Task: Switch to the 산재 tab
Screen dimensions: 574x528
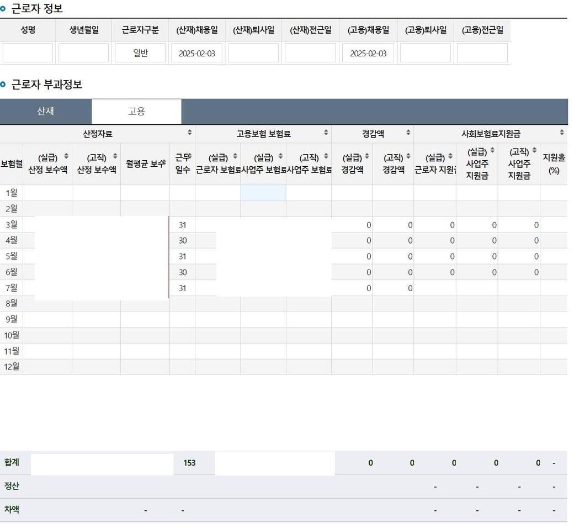Action: (45, 112)
